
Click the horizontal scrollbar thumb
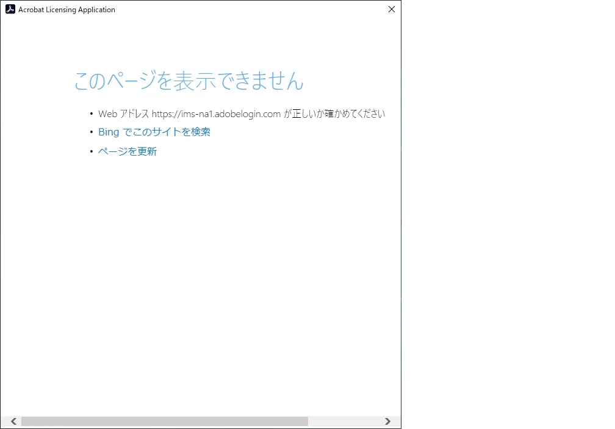coord(165,421)
